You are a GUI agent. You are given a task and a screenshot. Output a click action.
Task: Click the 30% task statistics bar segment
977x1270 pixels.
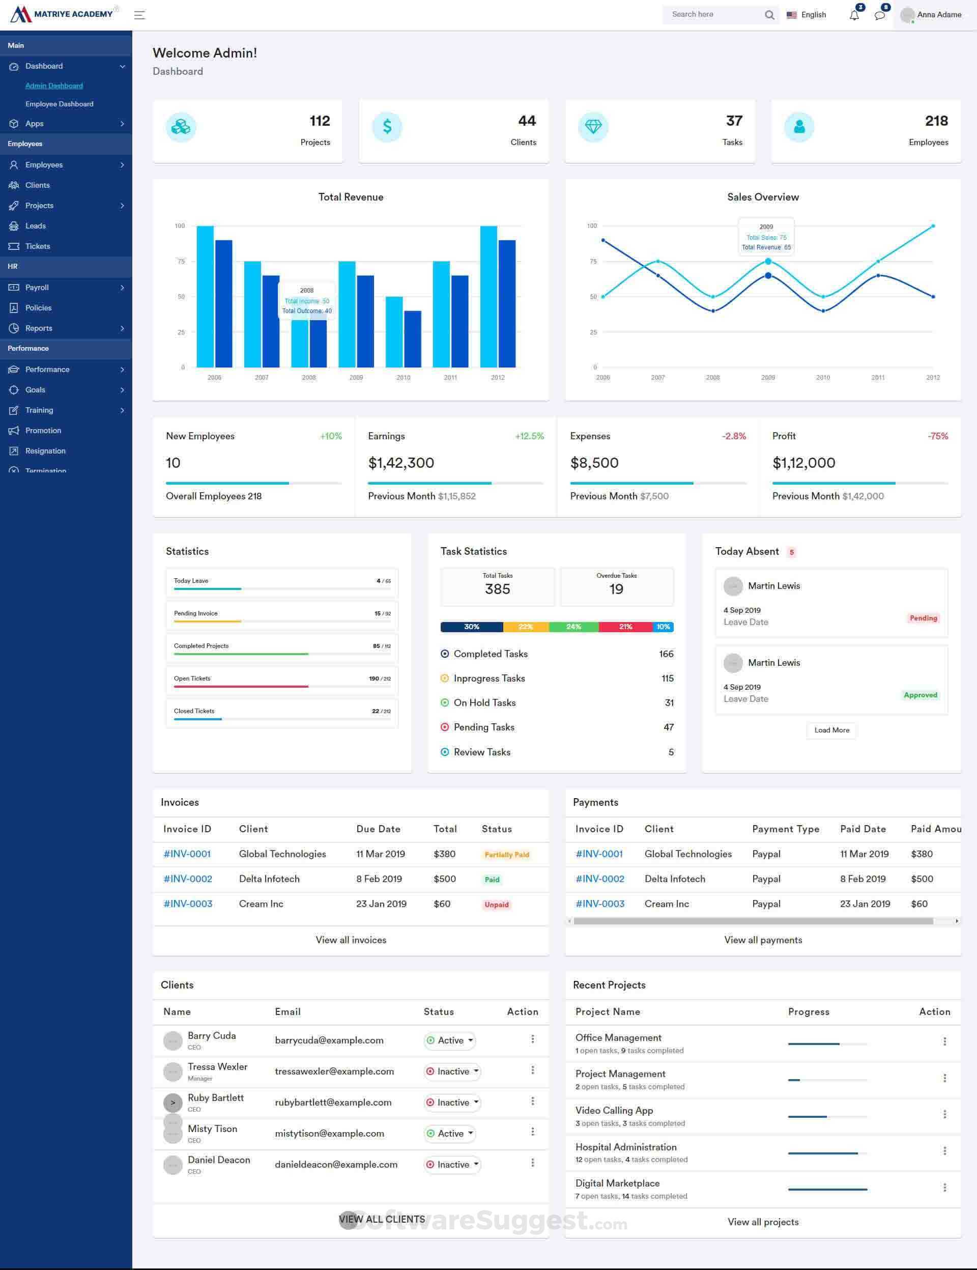pyautogui.click(x=471, y=627)
